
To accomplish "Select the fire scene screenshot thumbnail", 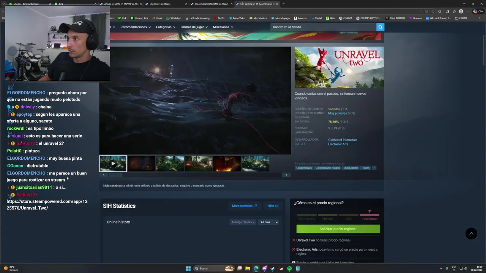I will (227, 164).
